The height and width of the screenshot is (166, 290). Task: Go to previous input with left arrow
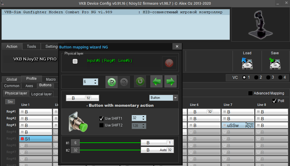click(x=157, y=82)
